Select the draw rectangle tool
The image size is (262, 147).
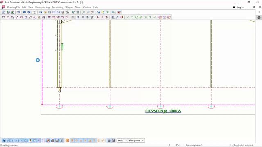click(x=132, y=17)
